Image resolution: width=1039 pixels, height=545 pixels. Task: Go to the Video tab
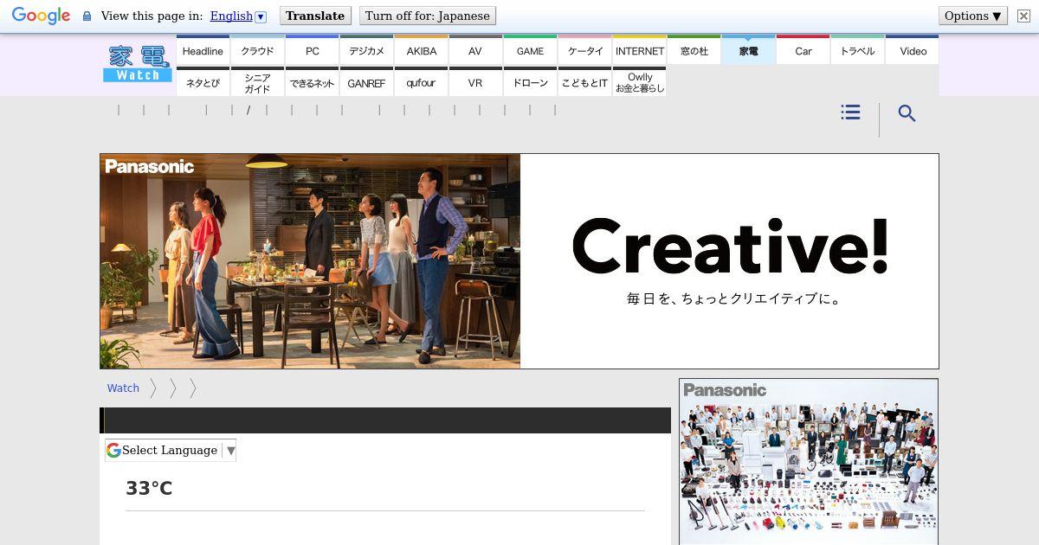(913, 50)
